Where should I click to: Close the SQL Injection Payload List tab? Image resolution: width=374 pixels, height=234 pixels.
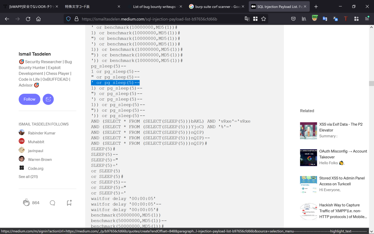[305, 7]
